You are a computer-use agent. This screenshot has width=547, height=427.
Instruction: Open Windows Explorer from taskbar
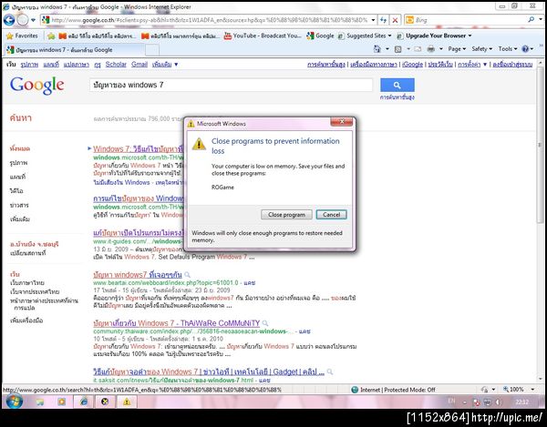point(40,402)
